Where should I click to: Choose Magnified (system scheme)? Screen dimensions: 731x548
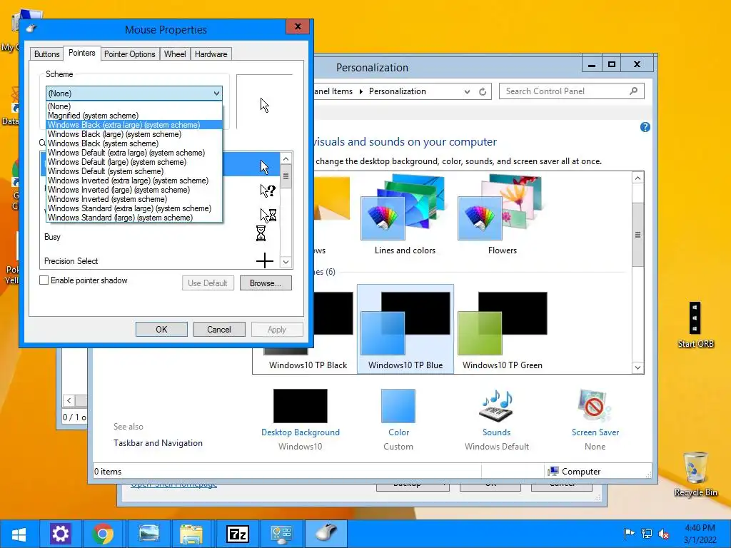pos(134,116)
